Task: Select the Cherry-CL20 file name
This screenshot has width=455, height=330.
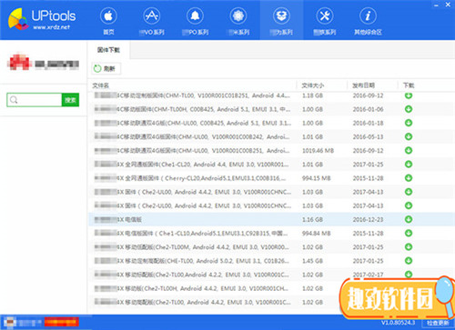Action: click(190, 178)
